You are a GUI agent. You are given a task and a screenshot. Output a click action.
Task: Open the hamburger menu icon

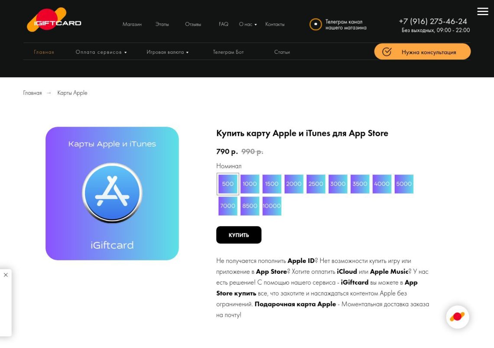[482, 12]
